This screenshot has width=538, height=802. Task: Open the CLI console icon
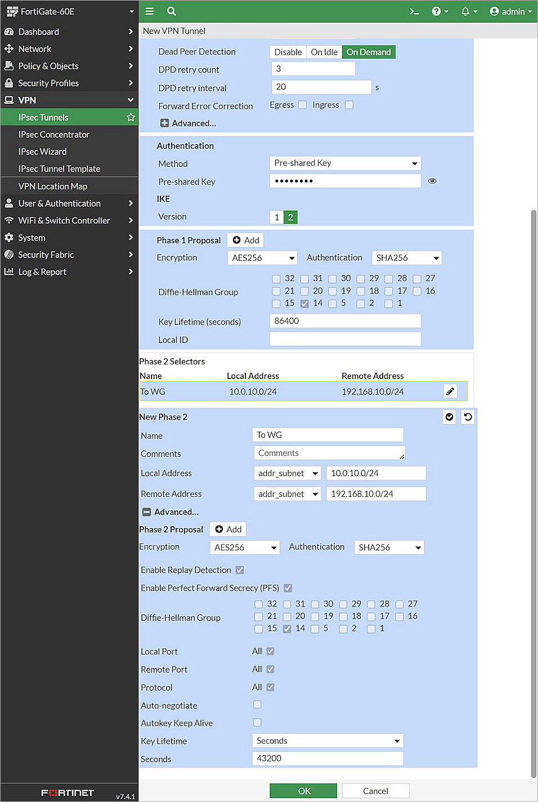(414, 11)
